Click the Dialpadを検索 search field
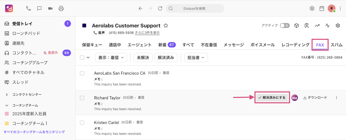Image resolution: width=346 pixels, height=140 pixels. (195, 8)
